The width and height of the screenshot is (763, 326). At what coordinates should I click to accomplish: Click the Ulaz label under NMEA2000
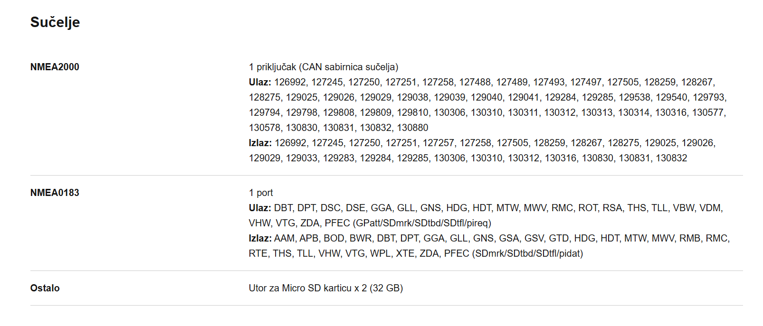[x=260, y=82]
